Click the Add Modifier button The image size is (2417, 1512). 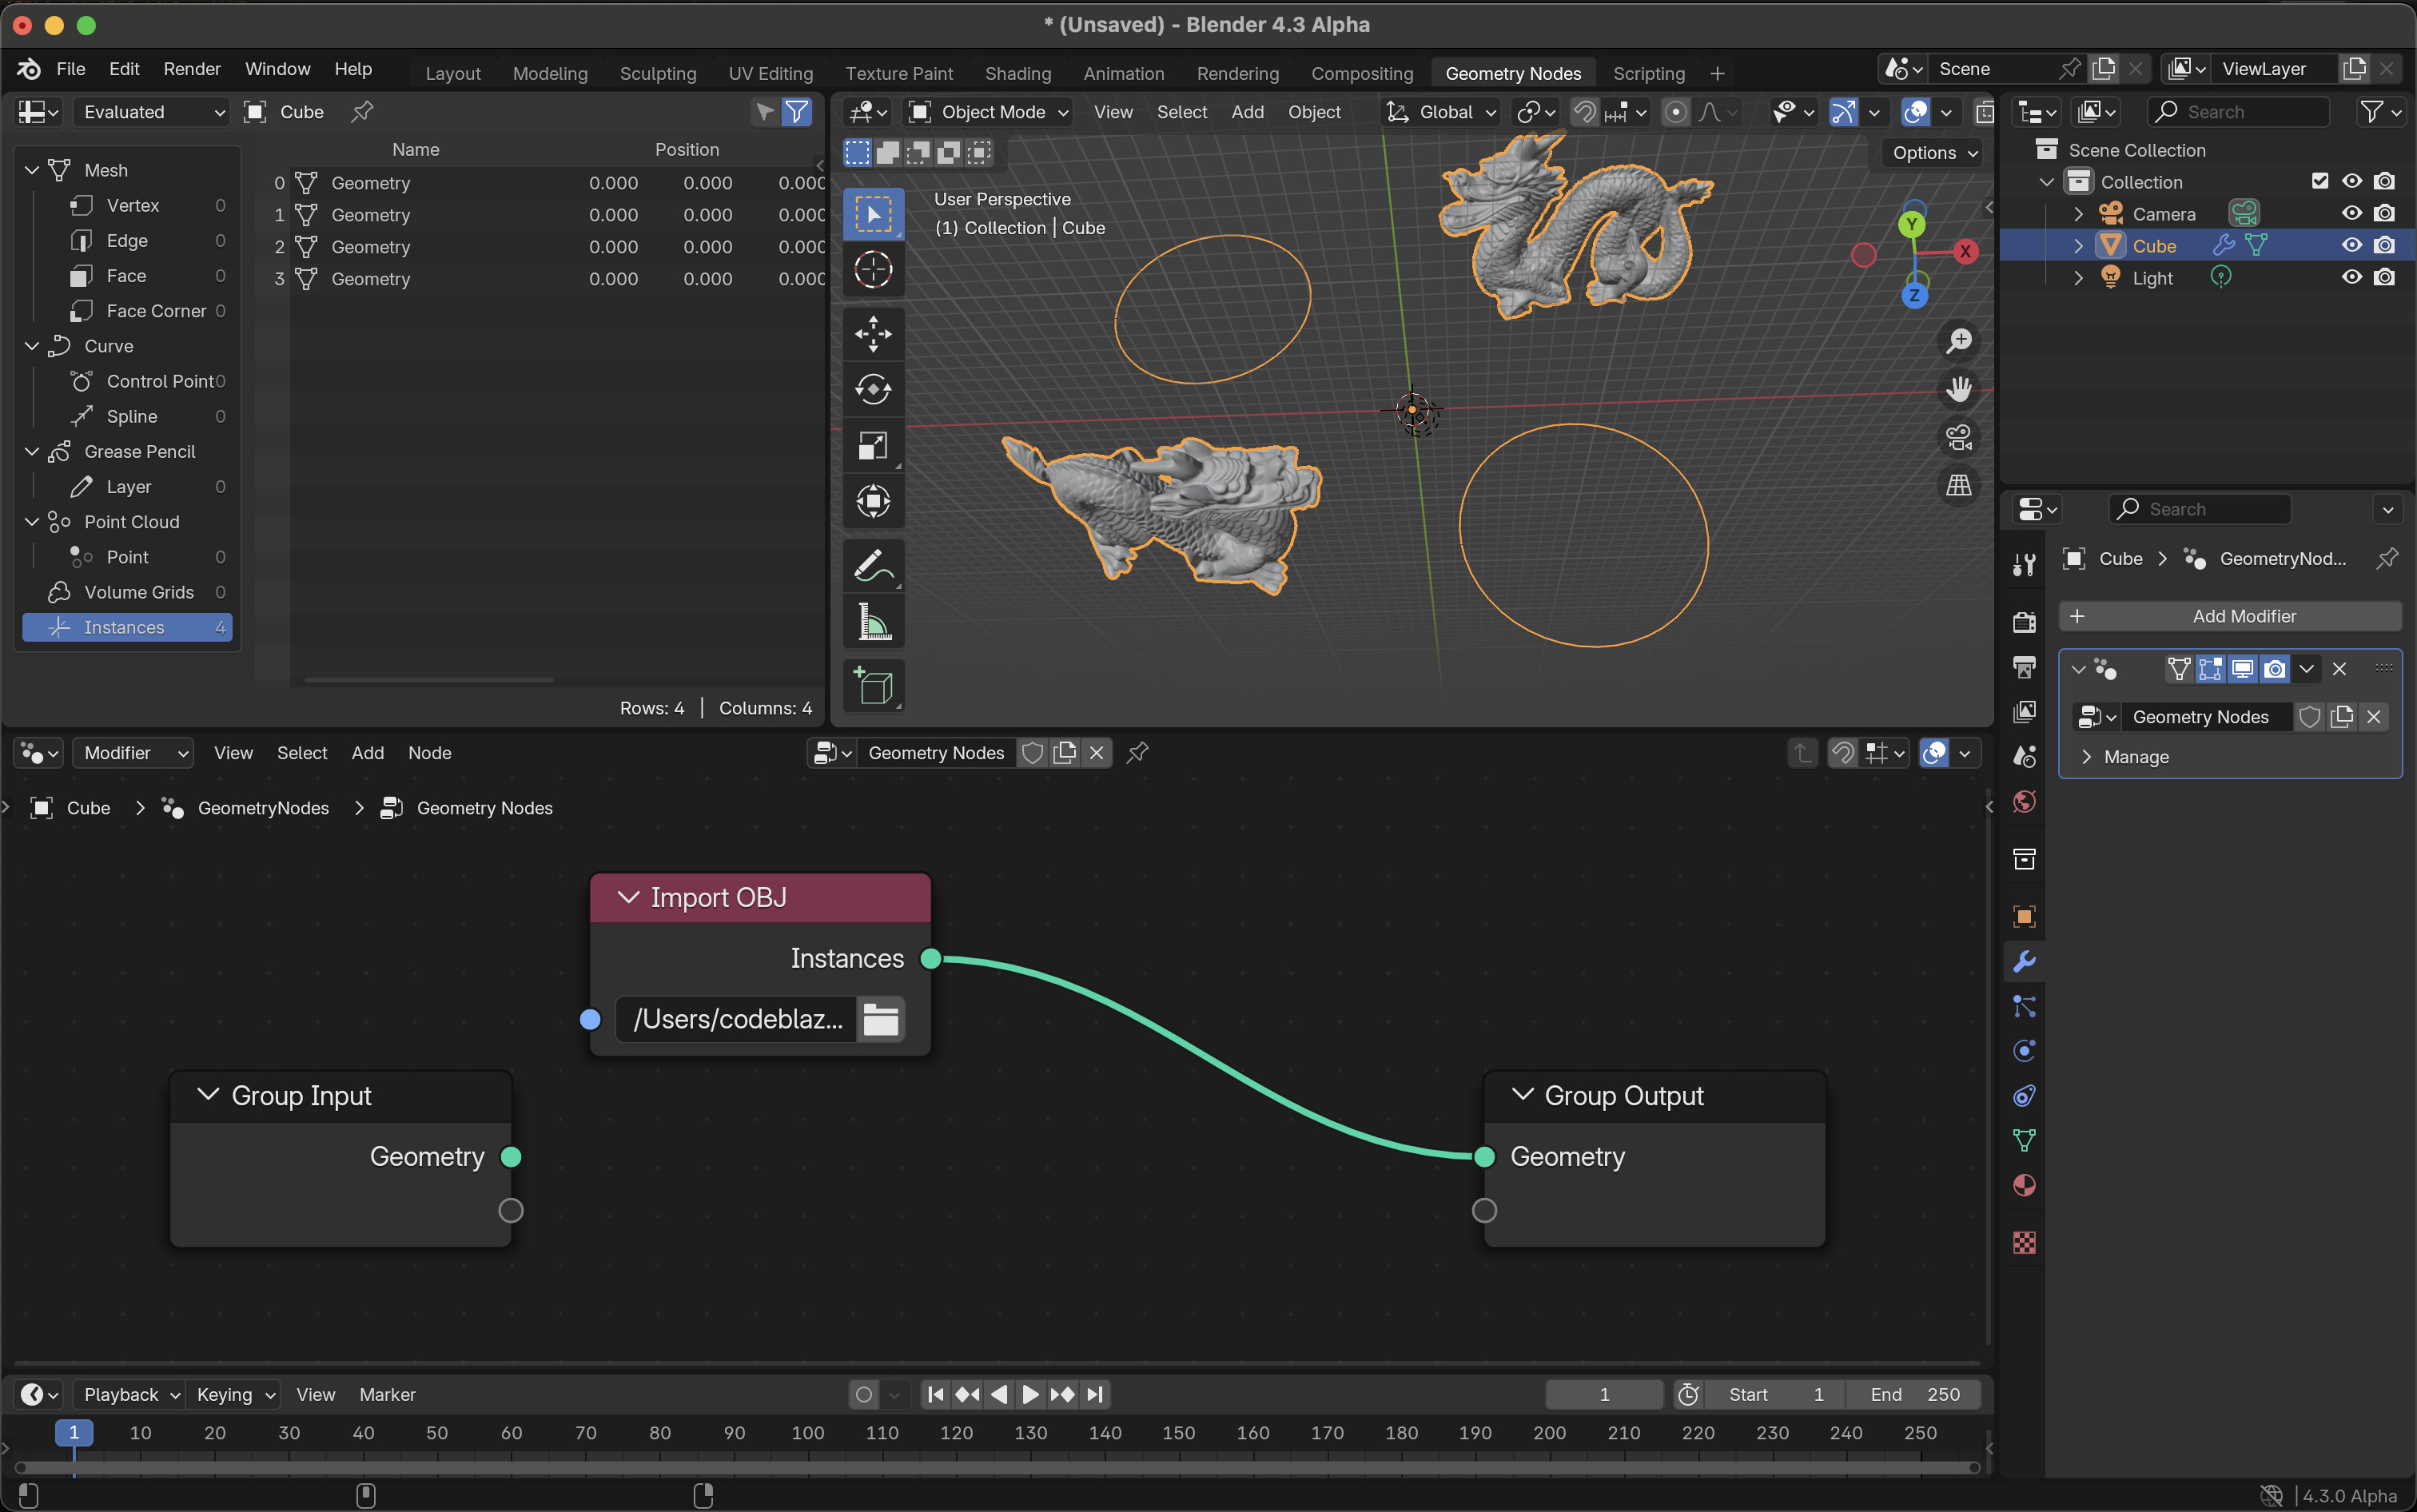coord(2230,616)
